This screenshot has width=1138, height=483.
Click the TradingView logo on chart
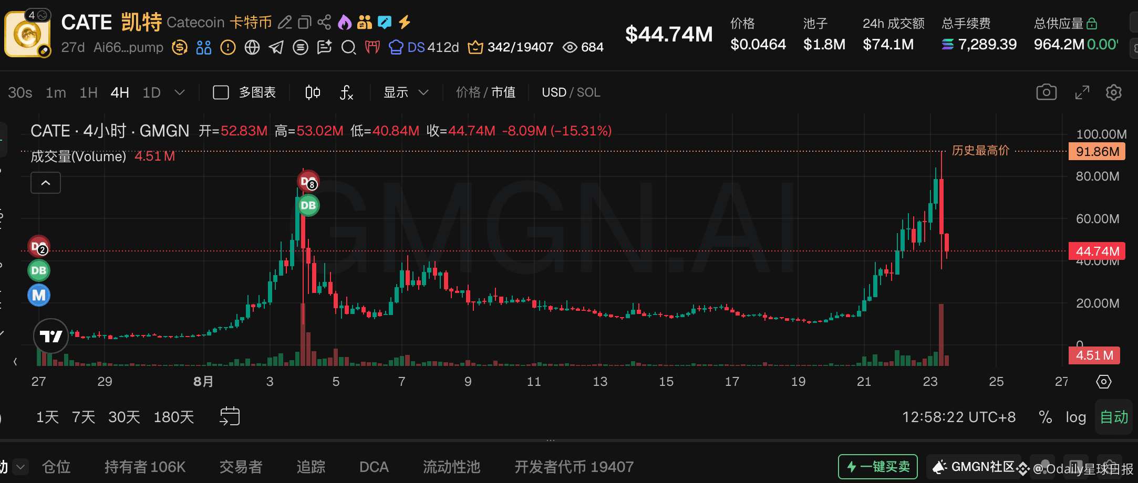click(51, 336)
